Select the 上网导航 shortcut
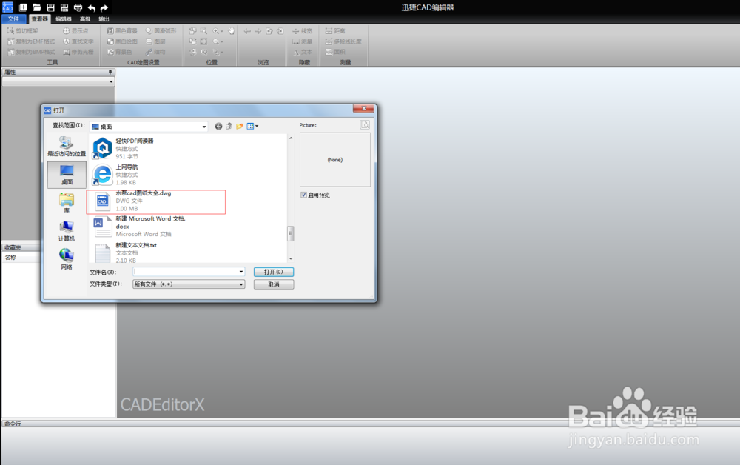 (x=116, y=175)
